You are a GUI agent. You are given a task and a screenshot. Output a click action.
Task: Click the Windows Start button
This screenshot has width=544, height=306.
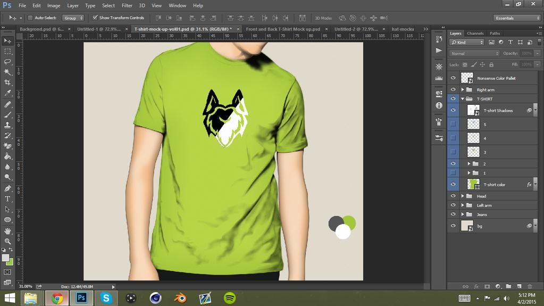pos(10,298)
